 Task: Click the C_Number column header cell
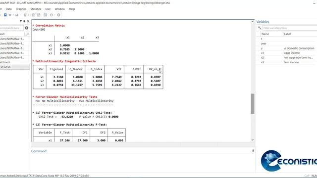click(x=75, y=69)
